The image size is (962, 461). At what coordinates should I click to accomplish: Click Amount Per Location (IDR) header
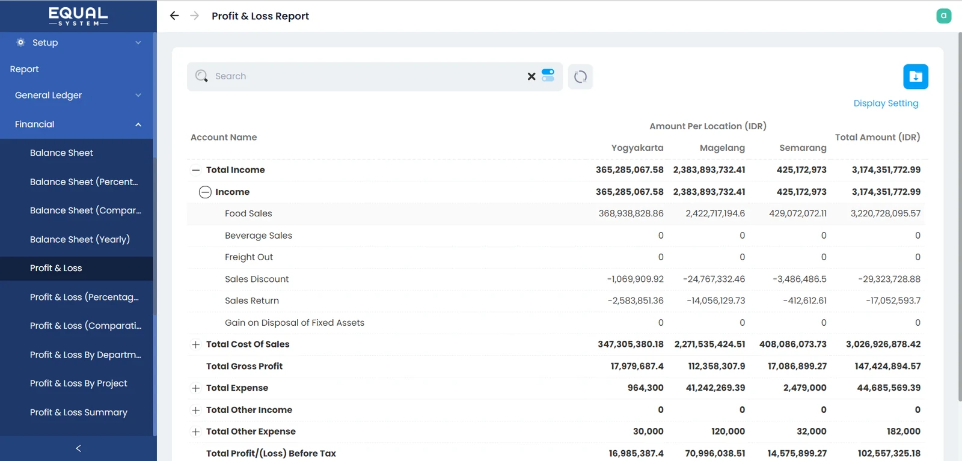click(708, 126)
